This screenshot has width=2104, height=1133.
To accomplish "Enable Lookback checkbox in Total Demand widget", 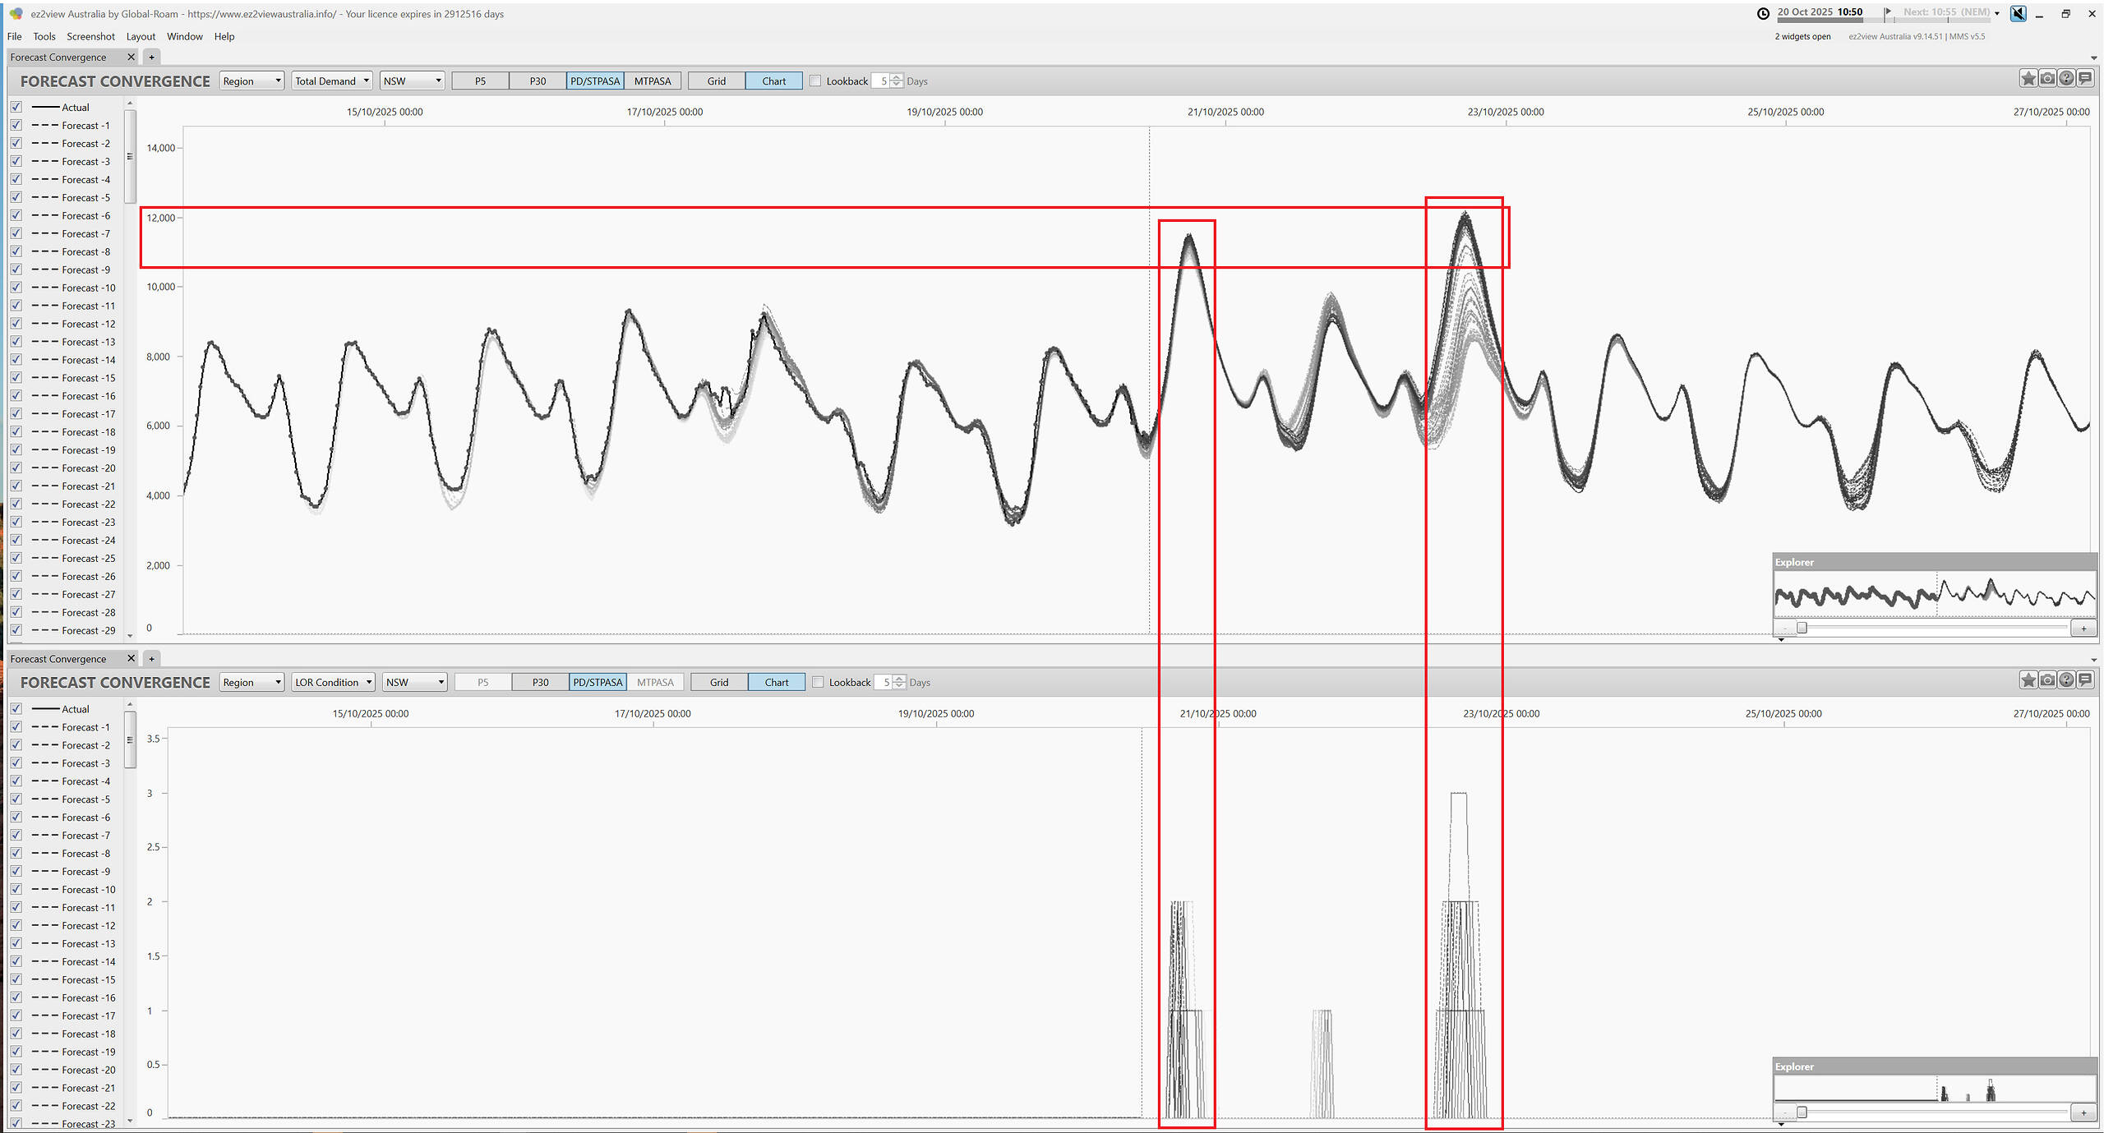I will [x=815, y=81].
